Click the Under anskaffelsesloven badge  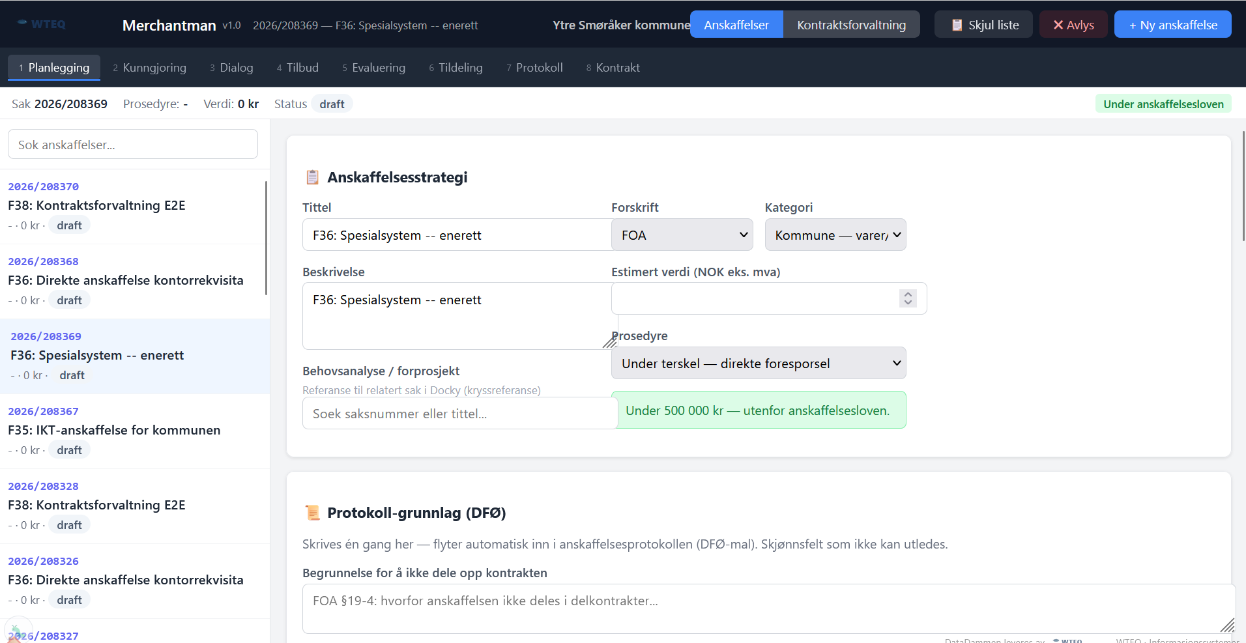click(x=1163, y=104)
